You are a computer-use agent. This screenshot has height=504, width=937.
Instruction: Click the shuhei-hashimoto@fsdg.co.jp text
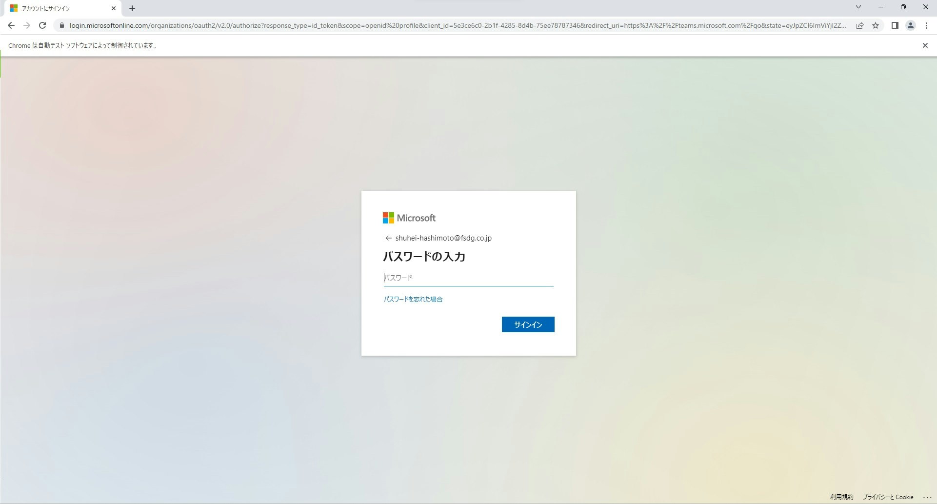click(443, 238)
